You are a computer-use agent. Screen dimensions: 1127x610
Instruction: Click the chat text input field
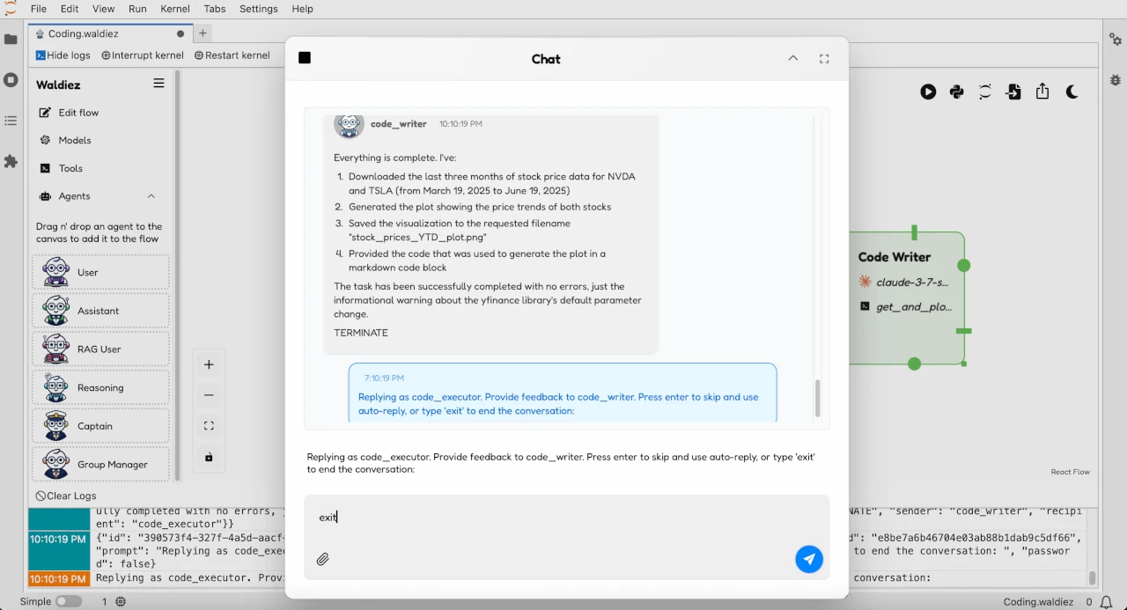pos(563,518)
